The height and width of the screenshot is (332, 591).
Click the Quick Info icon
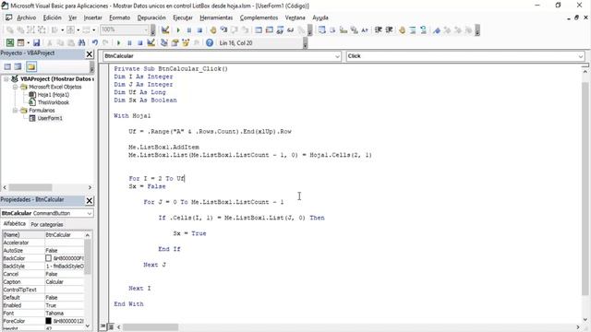pyautogui.click(x=344, y=30)
